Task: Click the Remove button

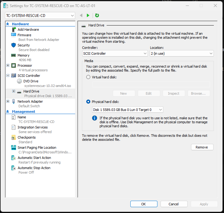Action: pos(202,147)
